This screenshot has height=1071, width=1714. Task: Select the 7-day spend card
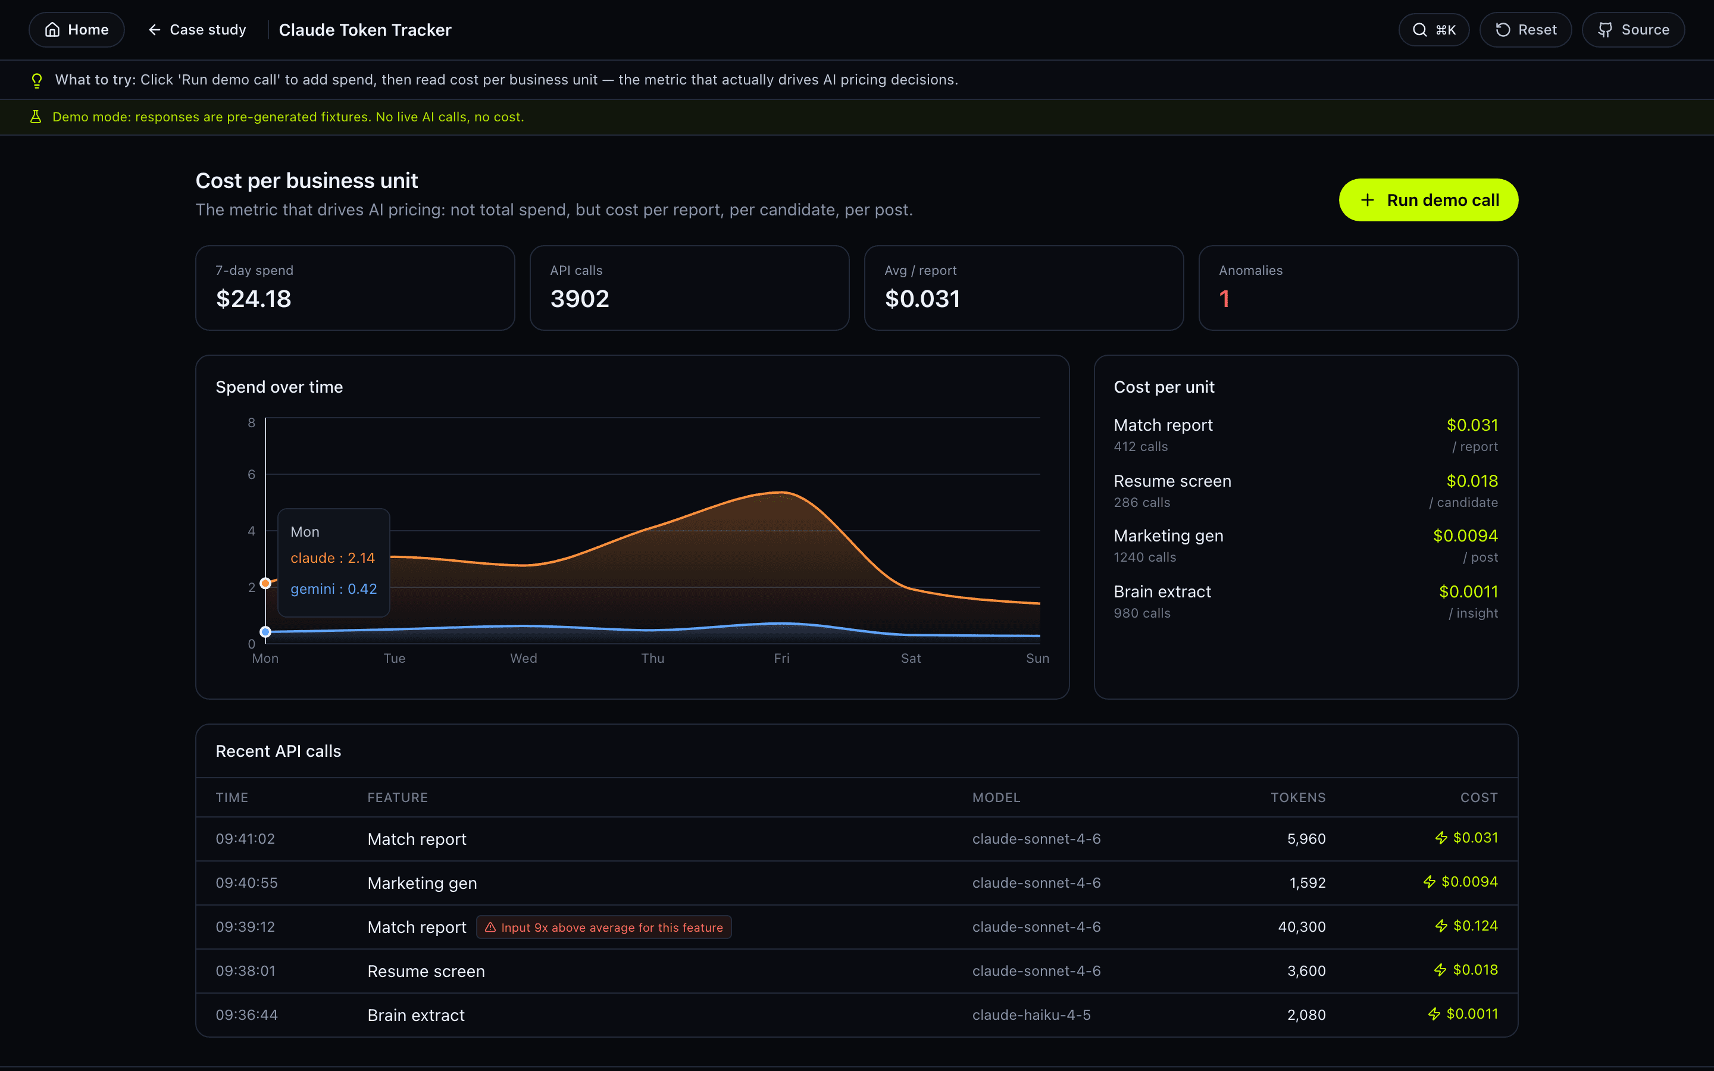click(355, 289)
